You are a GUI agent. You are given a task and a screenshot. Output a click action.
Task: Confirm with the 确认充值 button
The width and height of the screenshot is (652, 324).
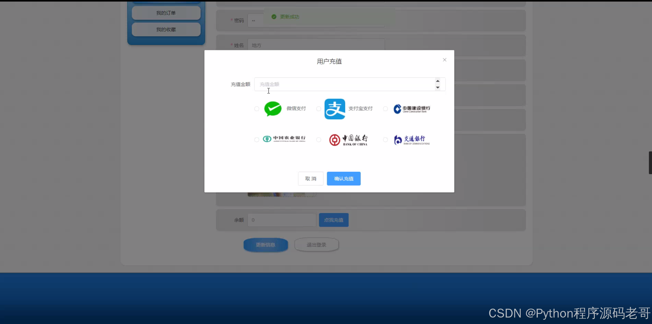(344, 179)
